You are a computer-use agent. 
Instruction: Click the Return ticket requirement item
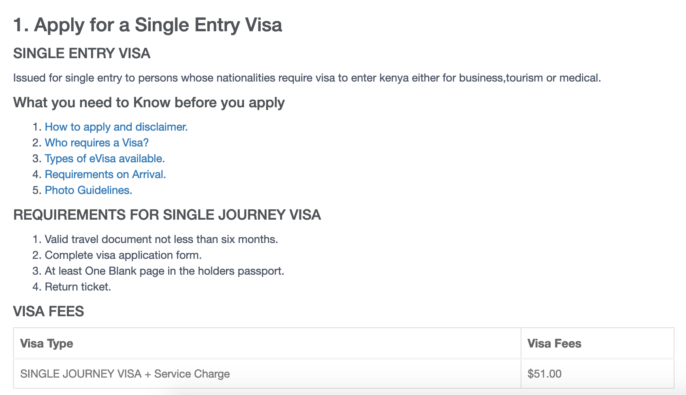coord(78,287)
